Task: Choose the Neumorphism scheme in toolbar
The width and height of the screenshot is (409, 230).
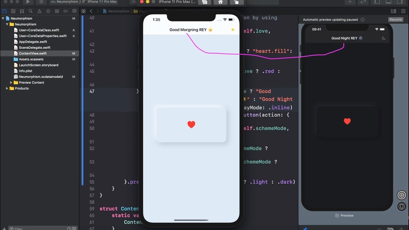Action: tap(65, 2)
